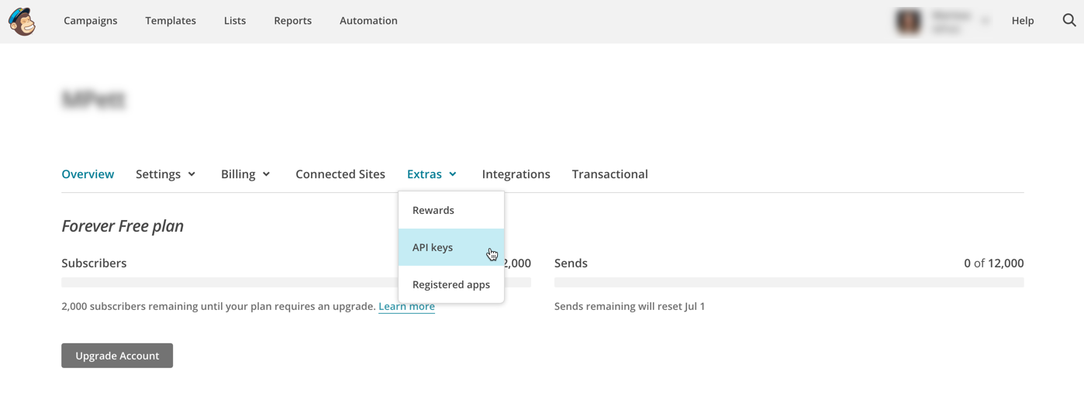Open Campaigns in top navigation
The width and height of the screenshot is (1084, 396).
pyautogui.click(x=91, y=21)
